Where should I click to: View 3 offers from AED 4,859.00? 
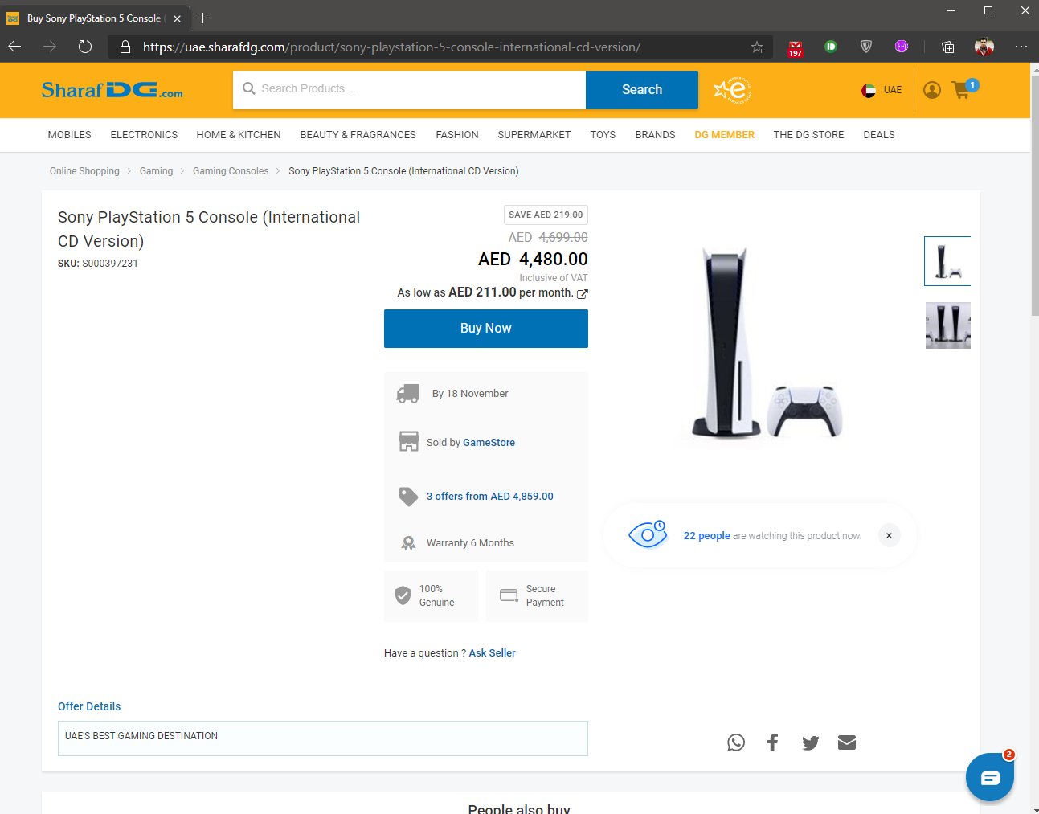pos(489,497)
